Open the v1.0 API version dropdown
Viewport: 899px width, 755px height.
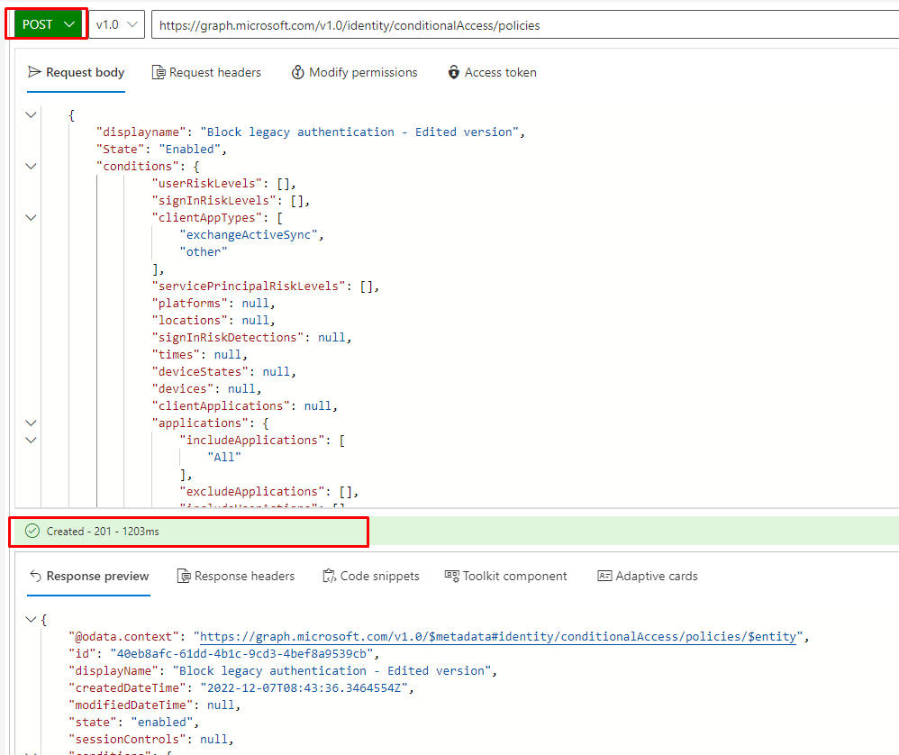pos(119,24)
